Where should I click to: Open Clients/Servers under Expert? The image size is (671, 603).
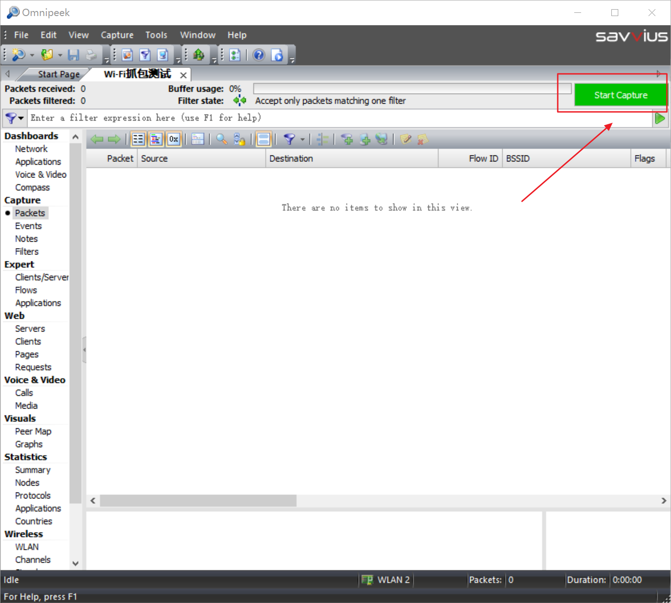click(42, 277)
